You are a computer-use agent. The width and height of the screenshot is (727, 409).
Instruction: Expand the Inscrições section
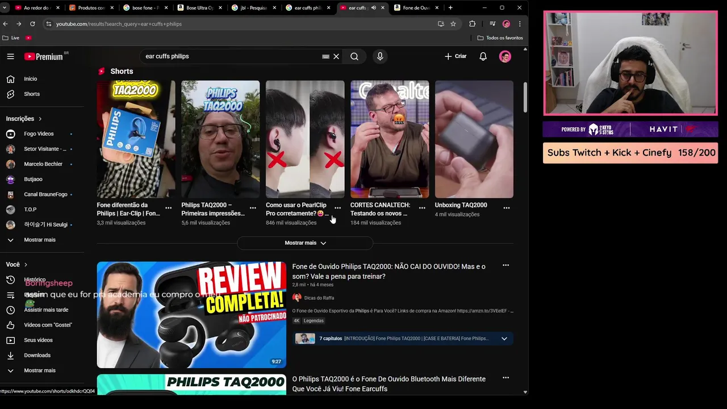pos(24,119)
